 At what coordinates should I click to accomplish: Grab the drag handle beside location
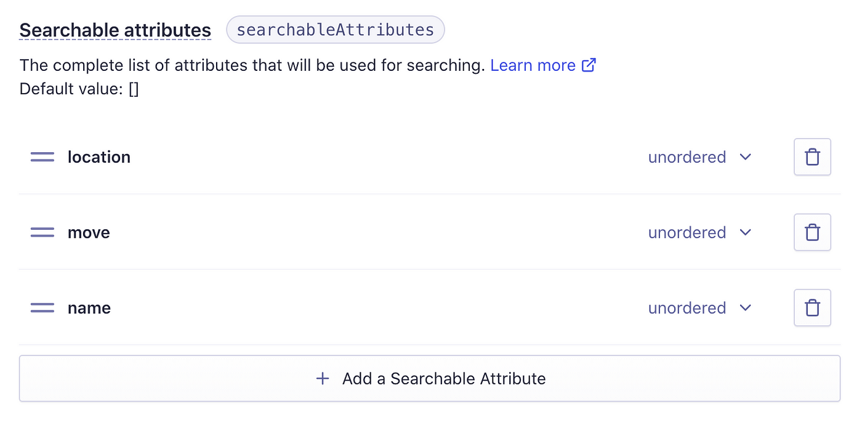[42, 157]
